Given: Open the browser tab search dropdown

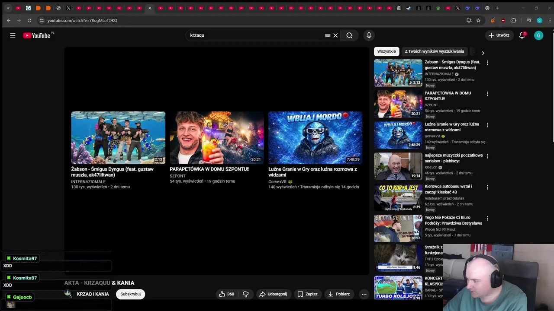Looking at the screenshot, I should point(8,8).
